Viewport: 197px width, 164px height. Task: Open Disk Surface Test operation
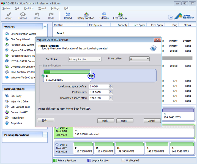point(20,107)
